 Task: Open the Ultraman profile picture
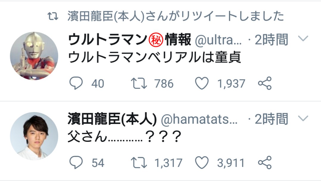pyautogui.click(x=34, y=56)
